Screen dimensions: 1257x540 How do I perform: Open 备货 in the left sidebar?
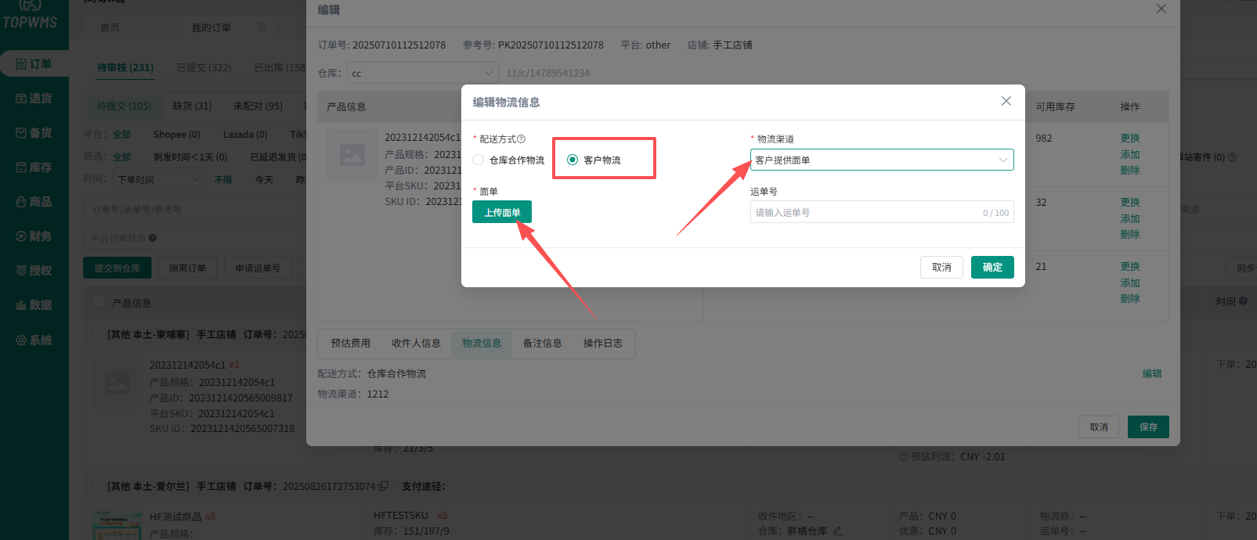pyautogui.click(x=34, y=132)
